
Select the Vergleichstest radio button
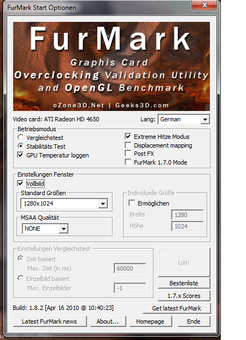21,137
